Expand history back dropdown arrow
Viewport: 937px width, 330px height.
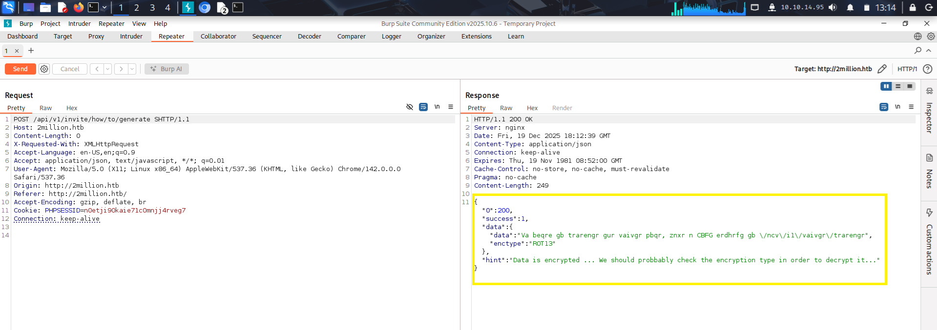[108, 69]
